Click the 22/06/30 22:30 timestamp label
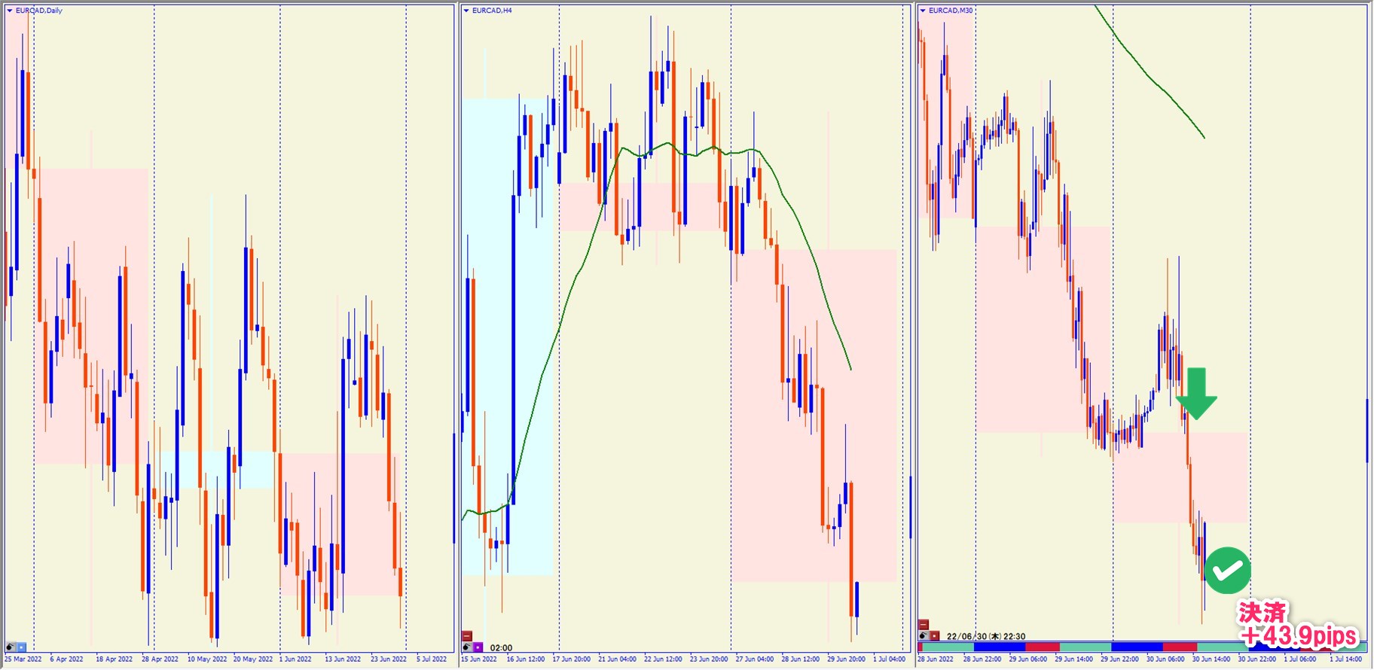This screenshot has width=1374, height=670. 985,636
